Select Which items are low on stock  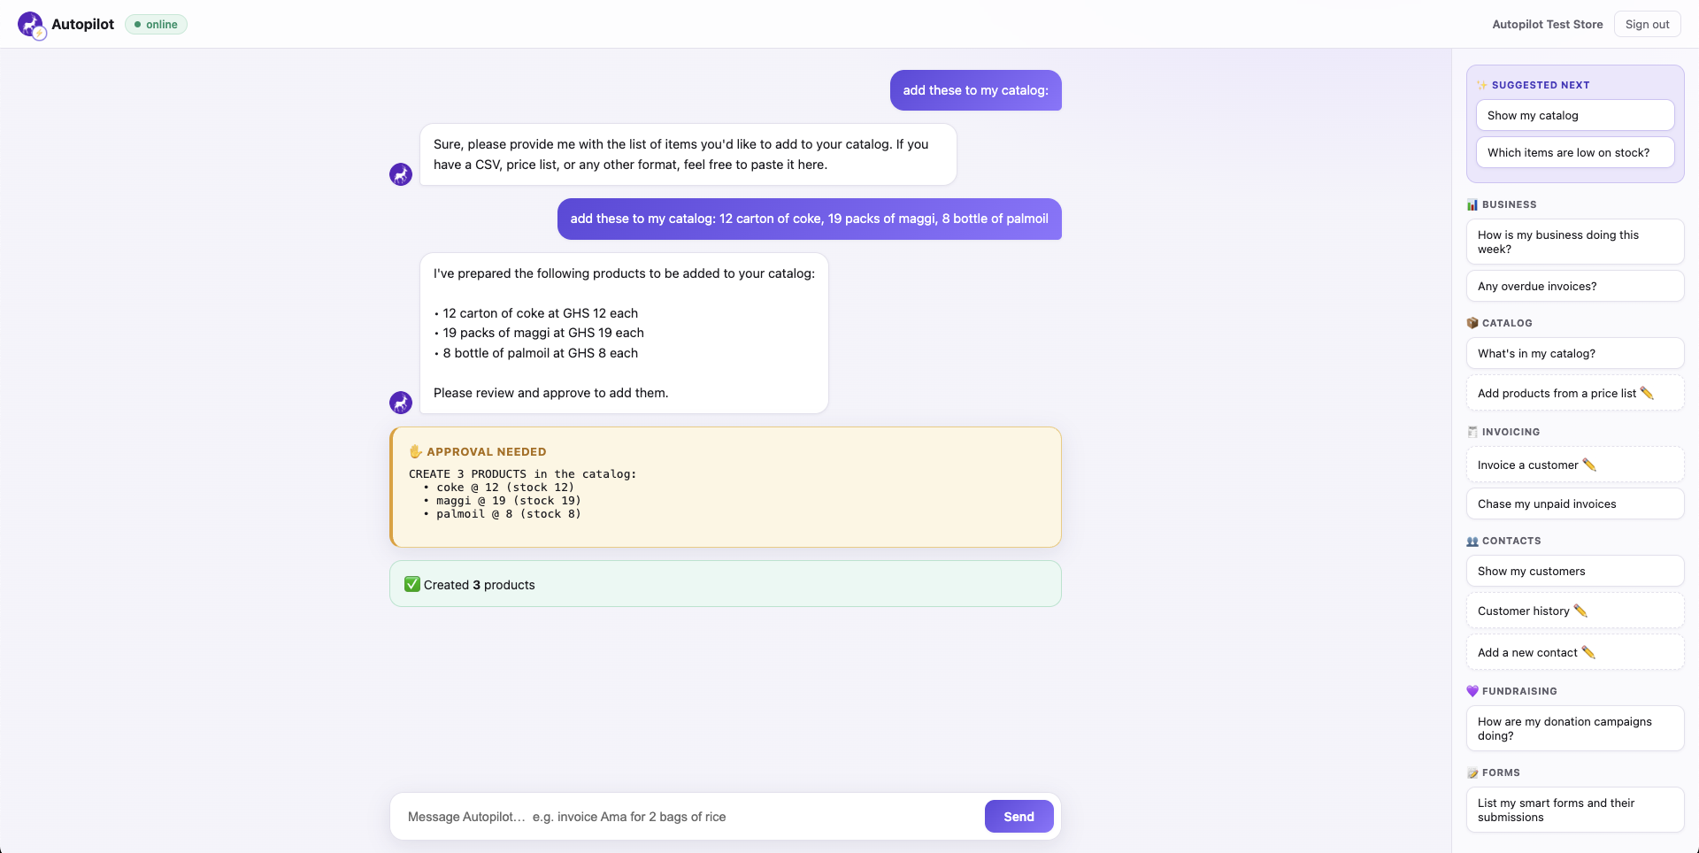[x=1575, y=152]
